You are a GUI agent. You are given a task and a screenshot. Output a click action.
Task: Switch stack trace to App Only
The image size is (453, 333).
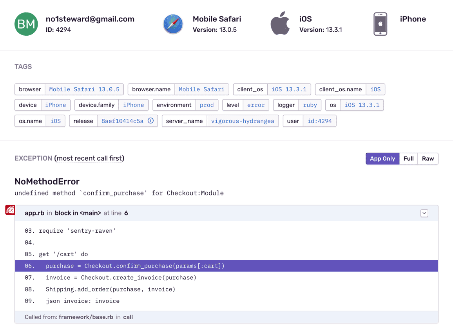click(x=382, y=159)
